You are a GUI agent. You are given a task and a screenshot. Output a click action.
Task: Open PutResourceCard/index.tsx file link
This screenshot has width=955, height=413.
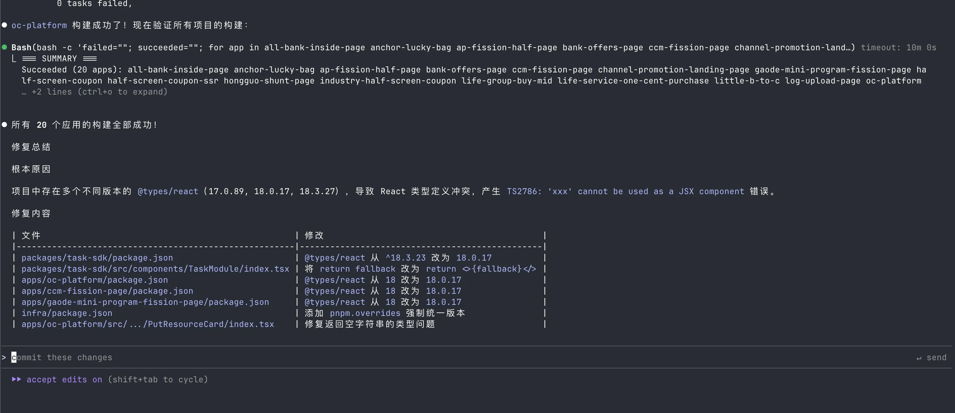tap(148, 324)
